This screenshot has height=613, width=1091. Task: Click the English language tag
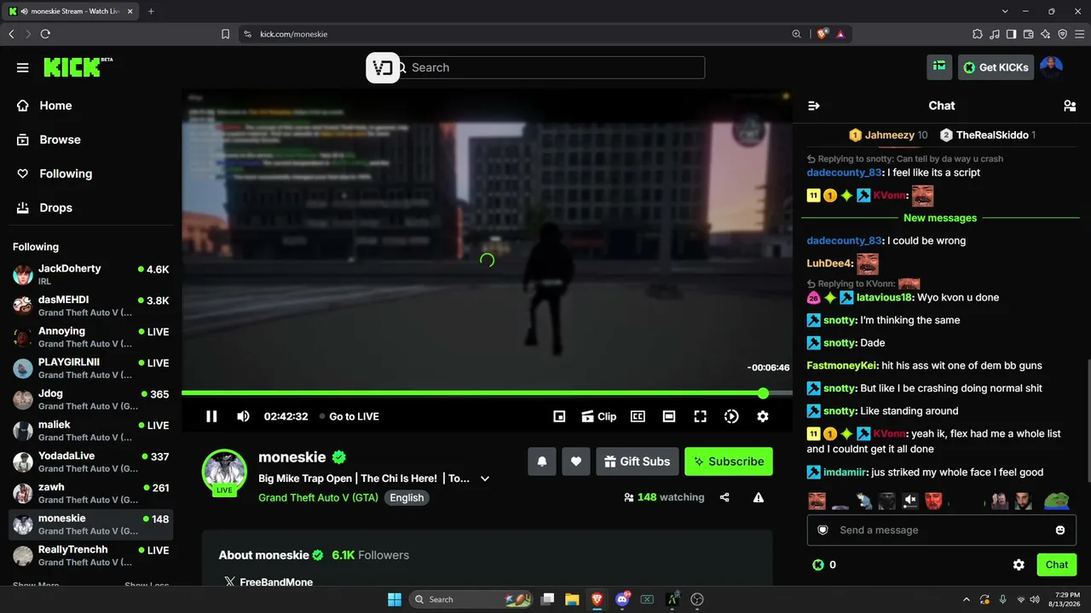(x=407, y=497)
